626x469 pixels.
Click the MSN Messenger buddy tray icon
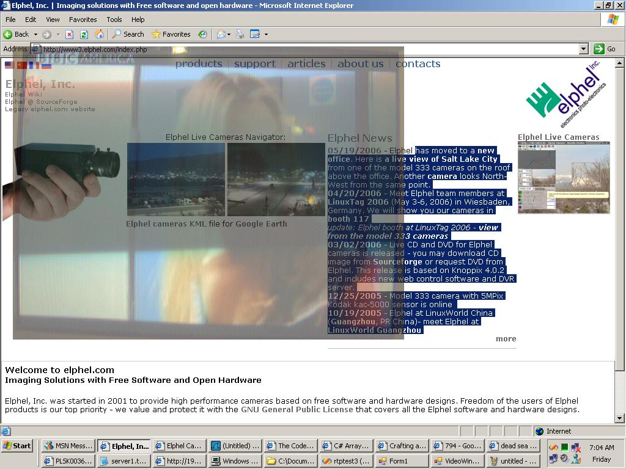pos(576,458)
